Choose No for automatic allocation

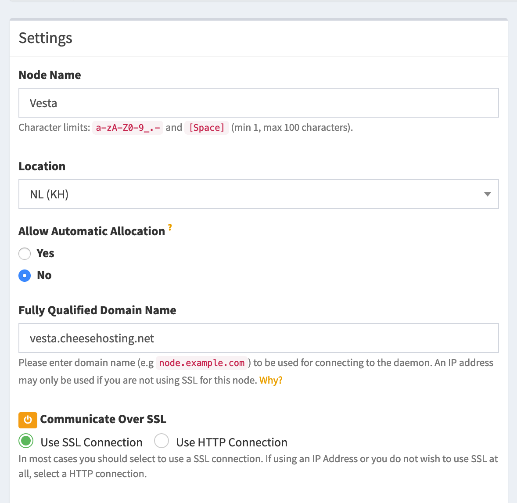coord(25,276)
